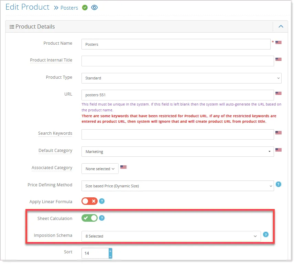This screenshot has width=295, height=264.
Task: Enable the Apply Linear Formula toggle
Action: click(89, 201)
